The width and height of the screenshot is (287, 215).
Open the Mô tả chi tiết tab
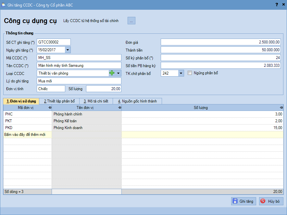(x=96, y=101)
